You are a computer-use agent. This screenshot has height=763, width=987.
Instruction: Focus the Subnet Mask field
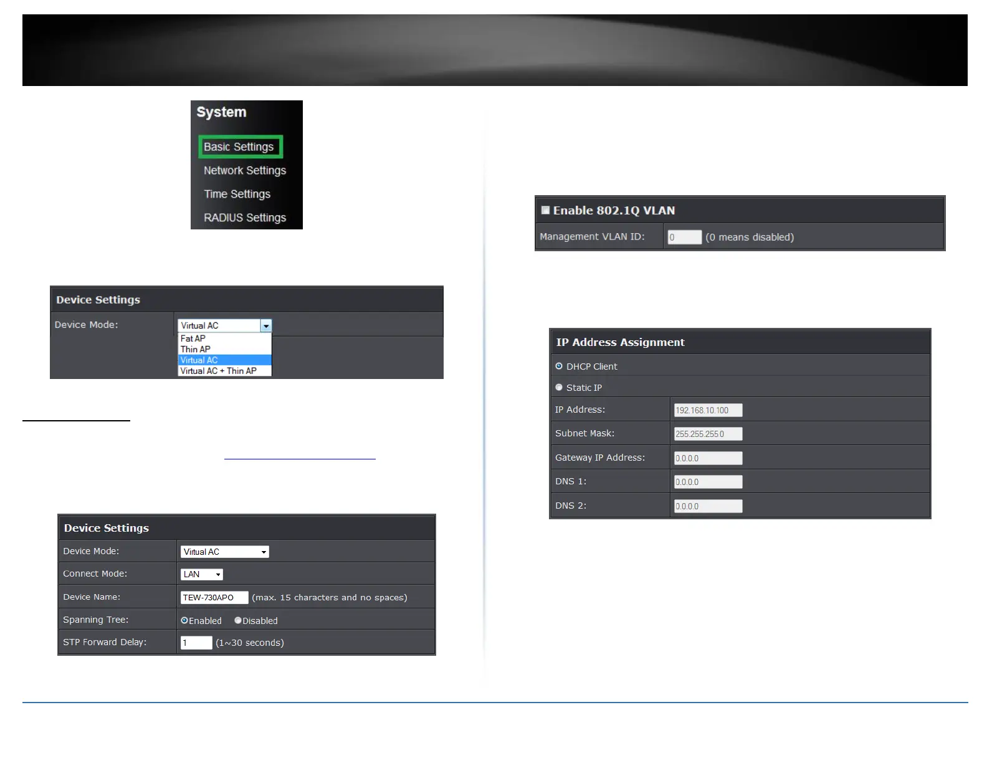708,434
